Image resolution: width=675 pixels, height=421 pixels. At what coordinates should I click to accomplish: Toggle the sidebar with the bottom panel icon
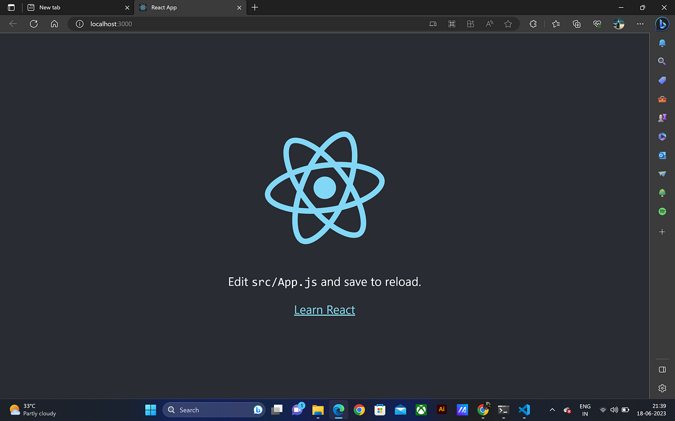point(661,369)
